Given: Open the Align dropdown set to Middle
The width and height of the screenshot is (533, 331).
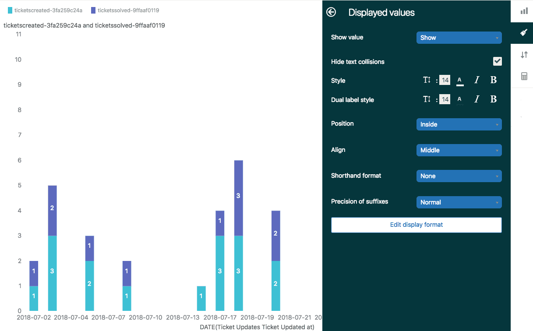Looking at the screenshot, I should (x=459, y=150).
